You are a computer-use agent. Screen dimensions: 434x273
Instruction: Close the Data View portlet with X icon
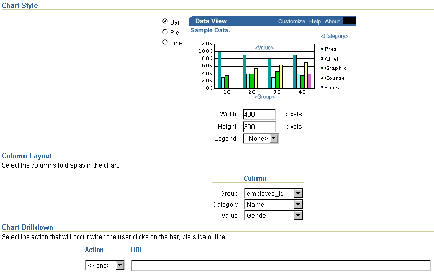(x=353, y=21)
